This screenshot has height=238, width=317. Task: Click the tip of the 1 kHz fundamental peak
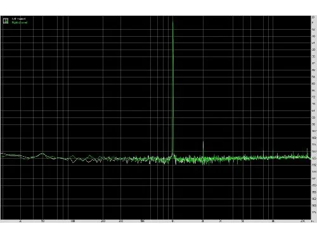pyautogui.click(x=173, y=21)
